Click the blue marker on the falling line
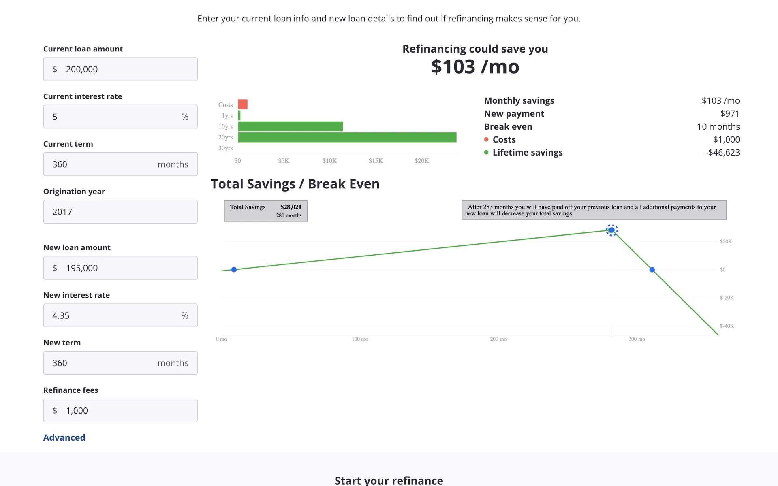The width and height of the screenshot is (778, 486). pyautogui.click(x=652, y=270)
